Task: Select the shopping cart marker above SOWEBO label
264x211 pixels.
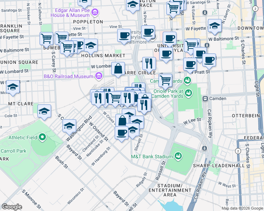Action: (47, 40)
